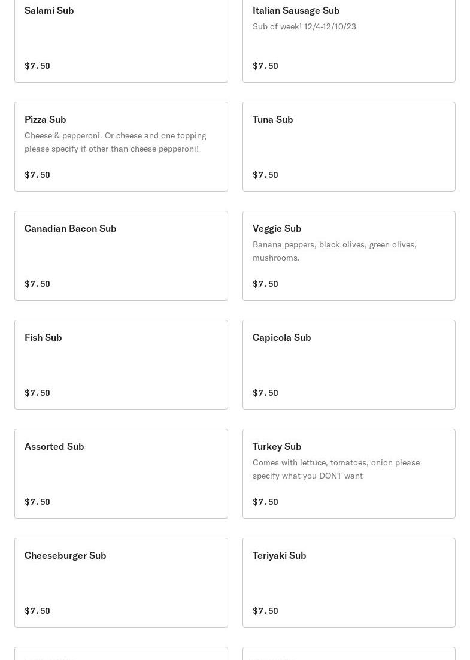
Task: Choose the Teriyaki Sub item
Action: point(348,583)
